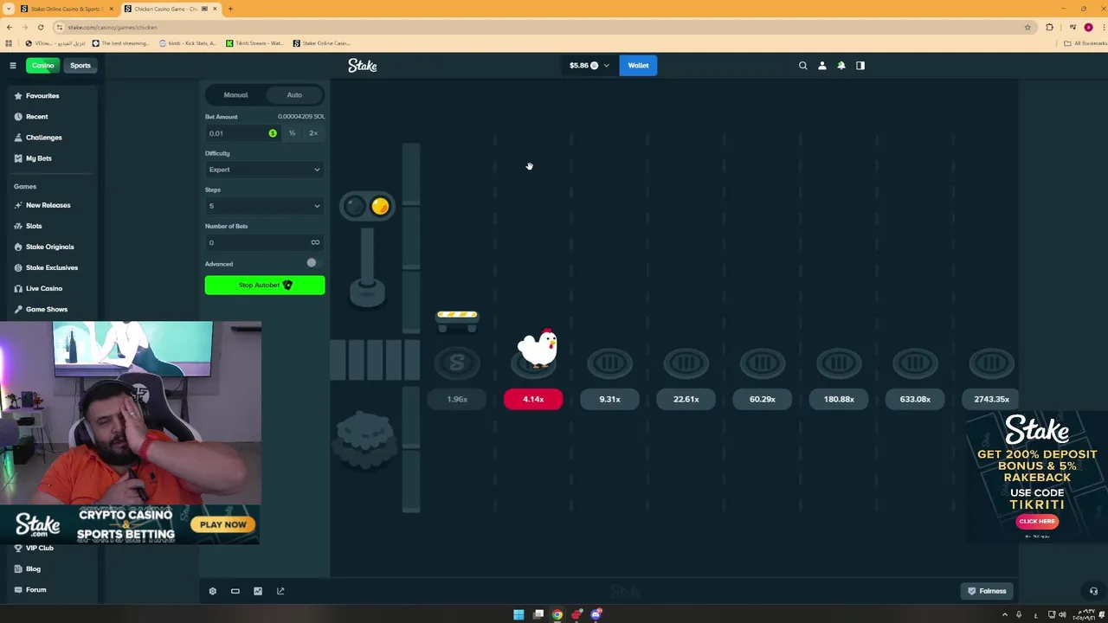Open live stats chart icon
Viewport: 1108px width, 623px height.
pyautogui.click(x=258, y=591)
